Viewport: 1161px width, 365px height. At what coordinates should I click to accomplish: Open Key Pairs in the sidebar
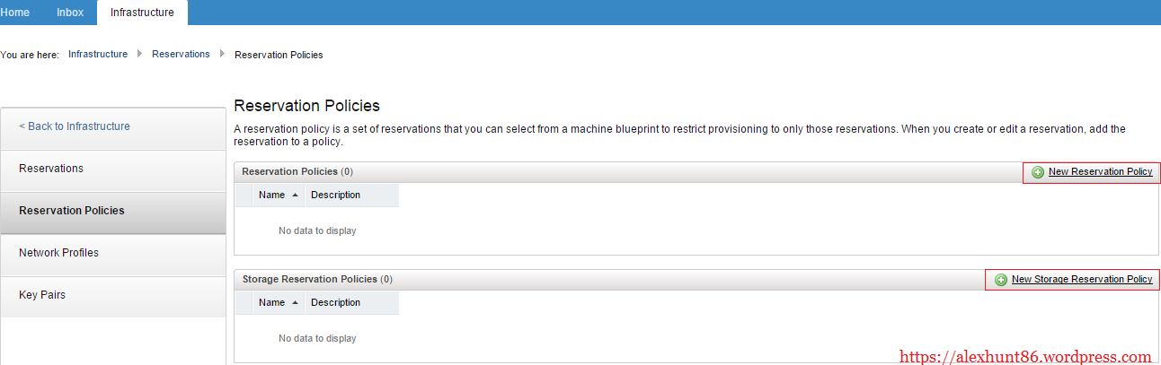click(42, 295)
